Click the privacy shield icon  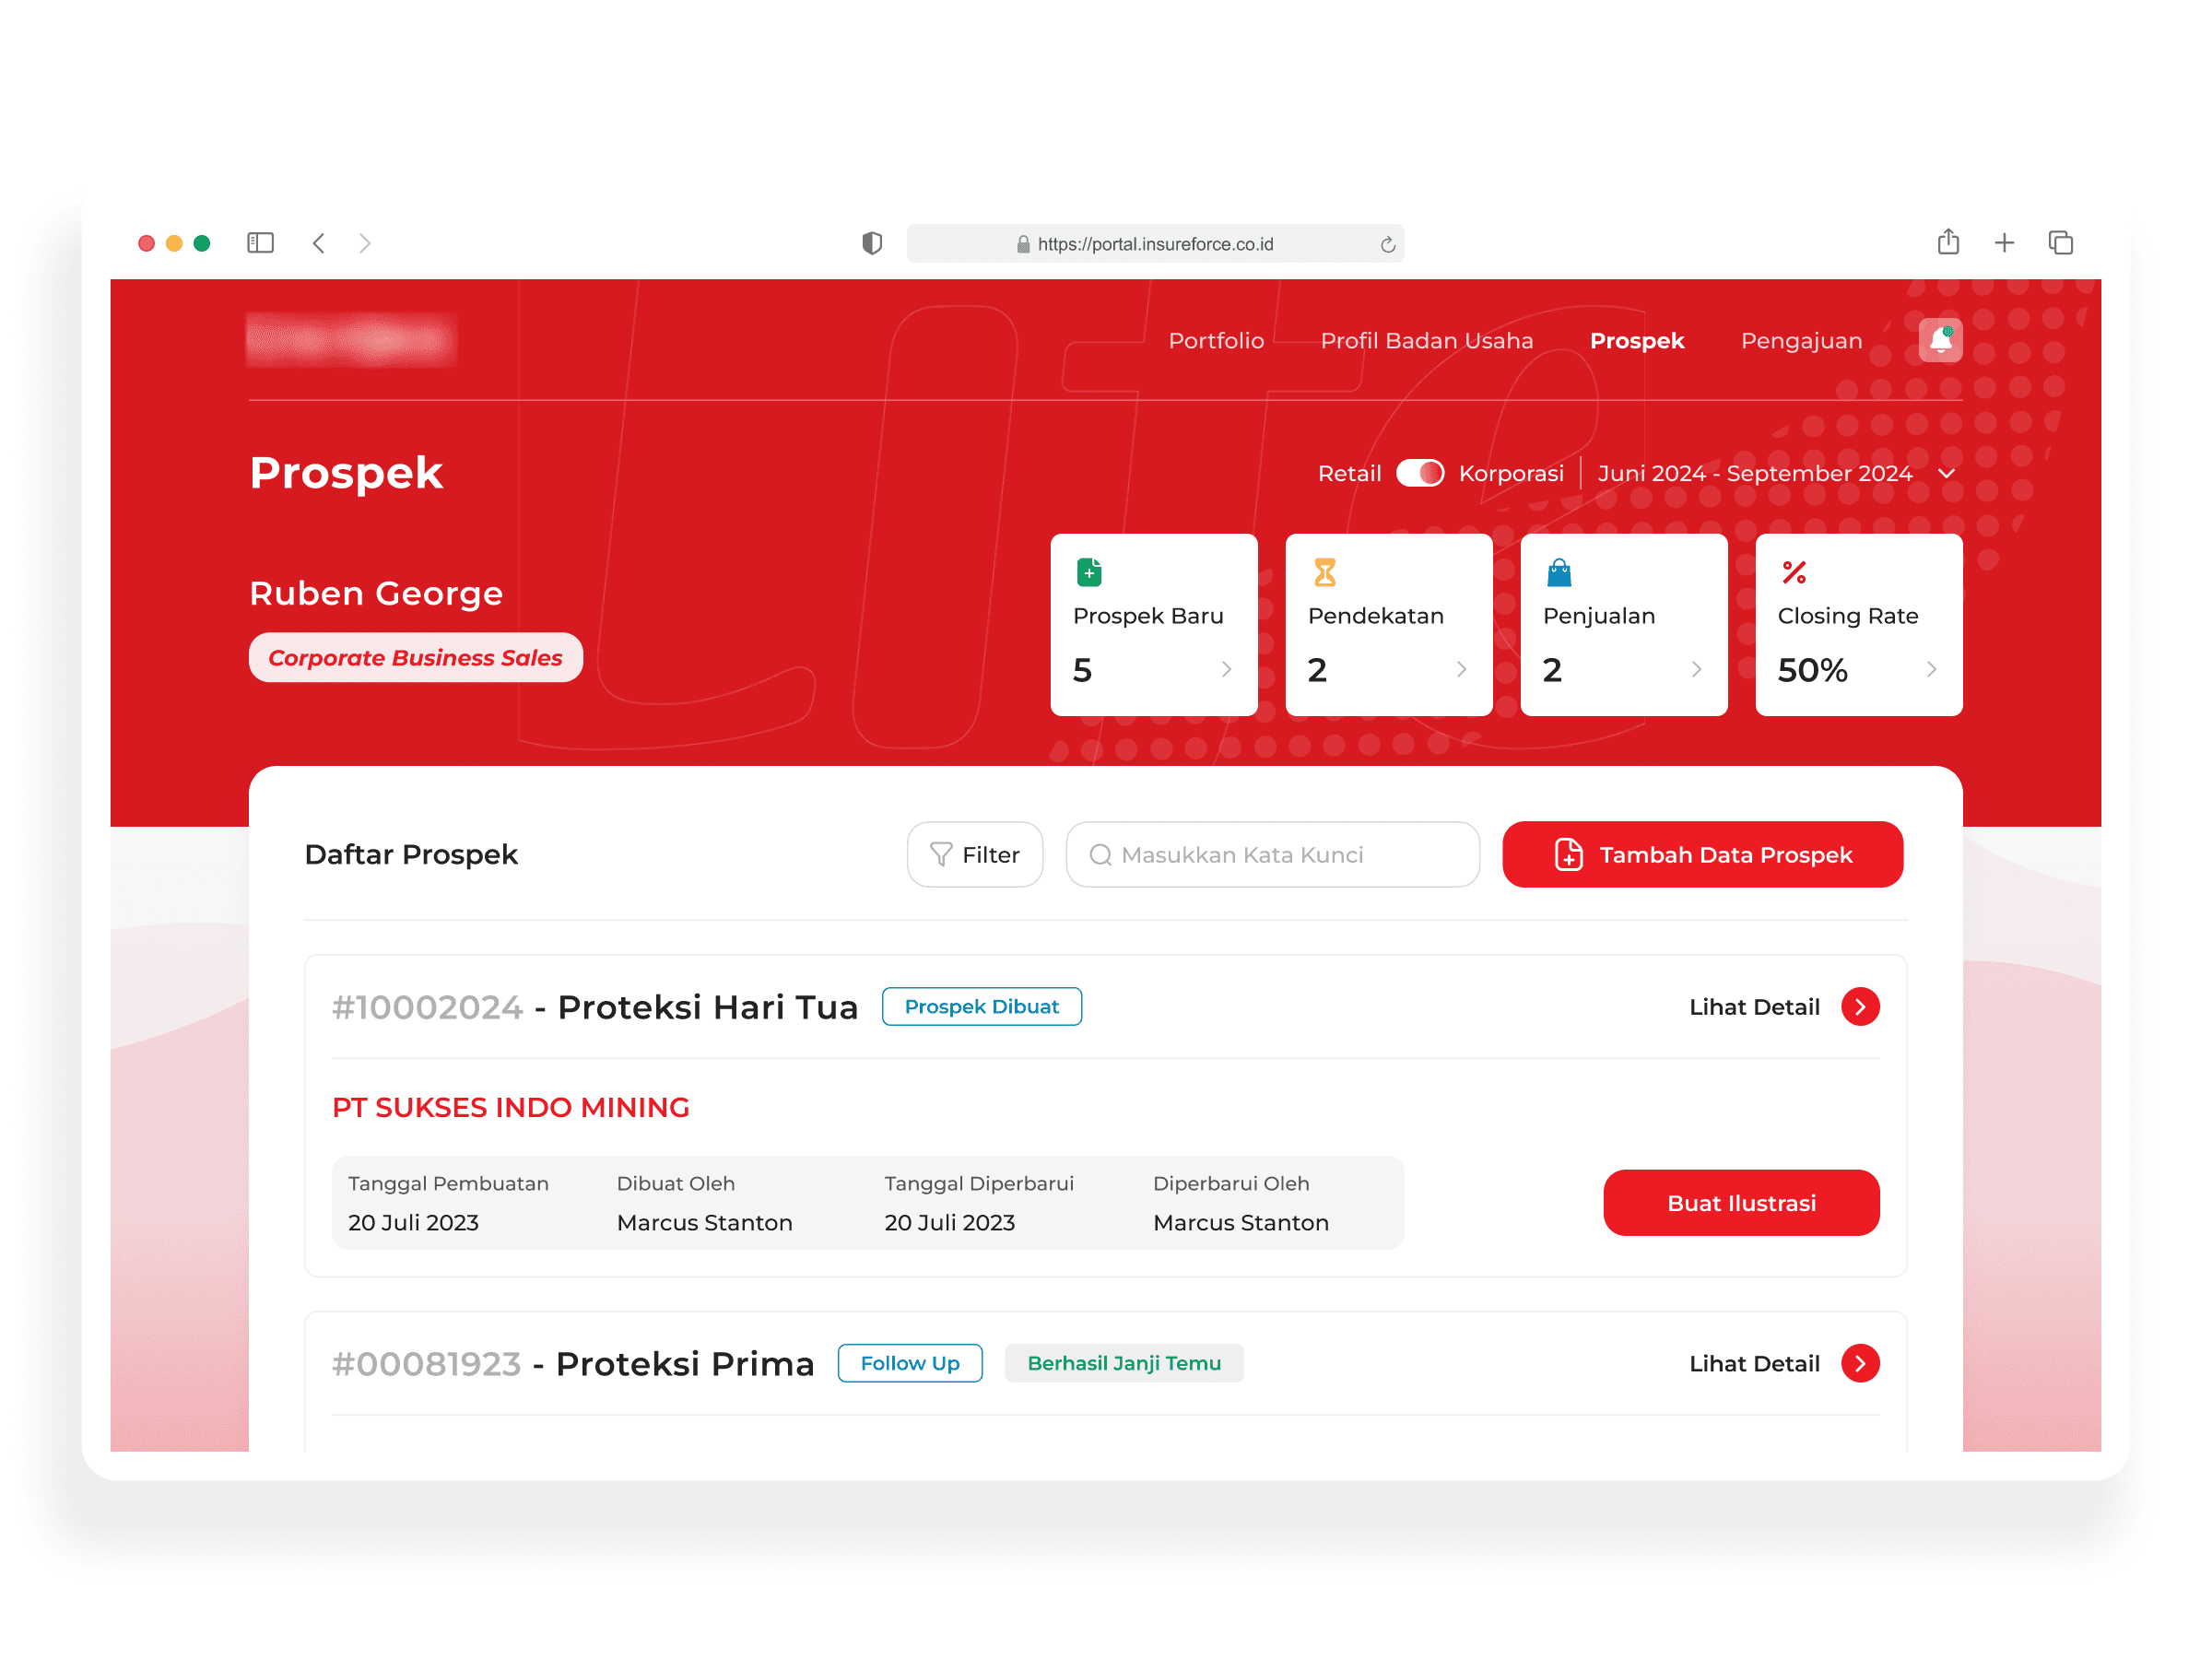click(x=872, y=243)
